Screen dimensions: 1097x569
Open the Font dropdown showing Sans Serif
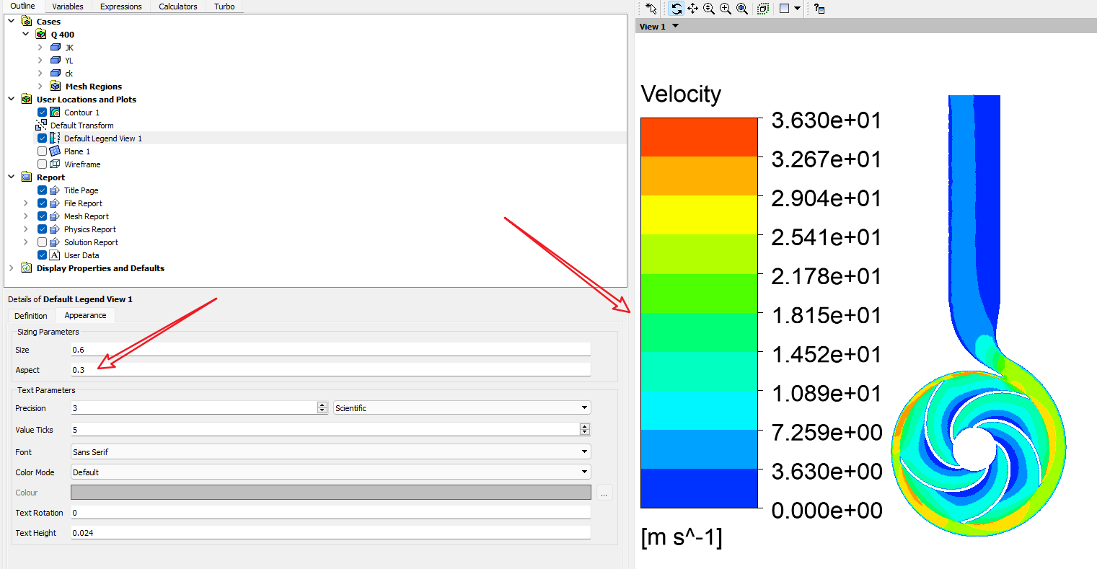click(330, 452)
